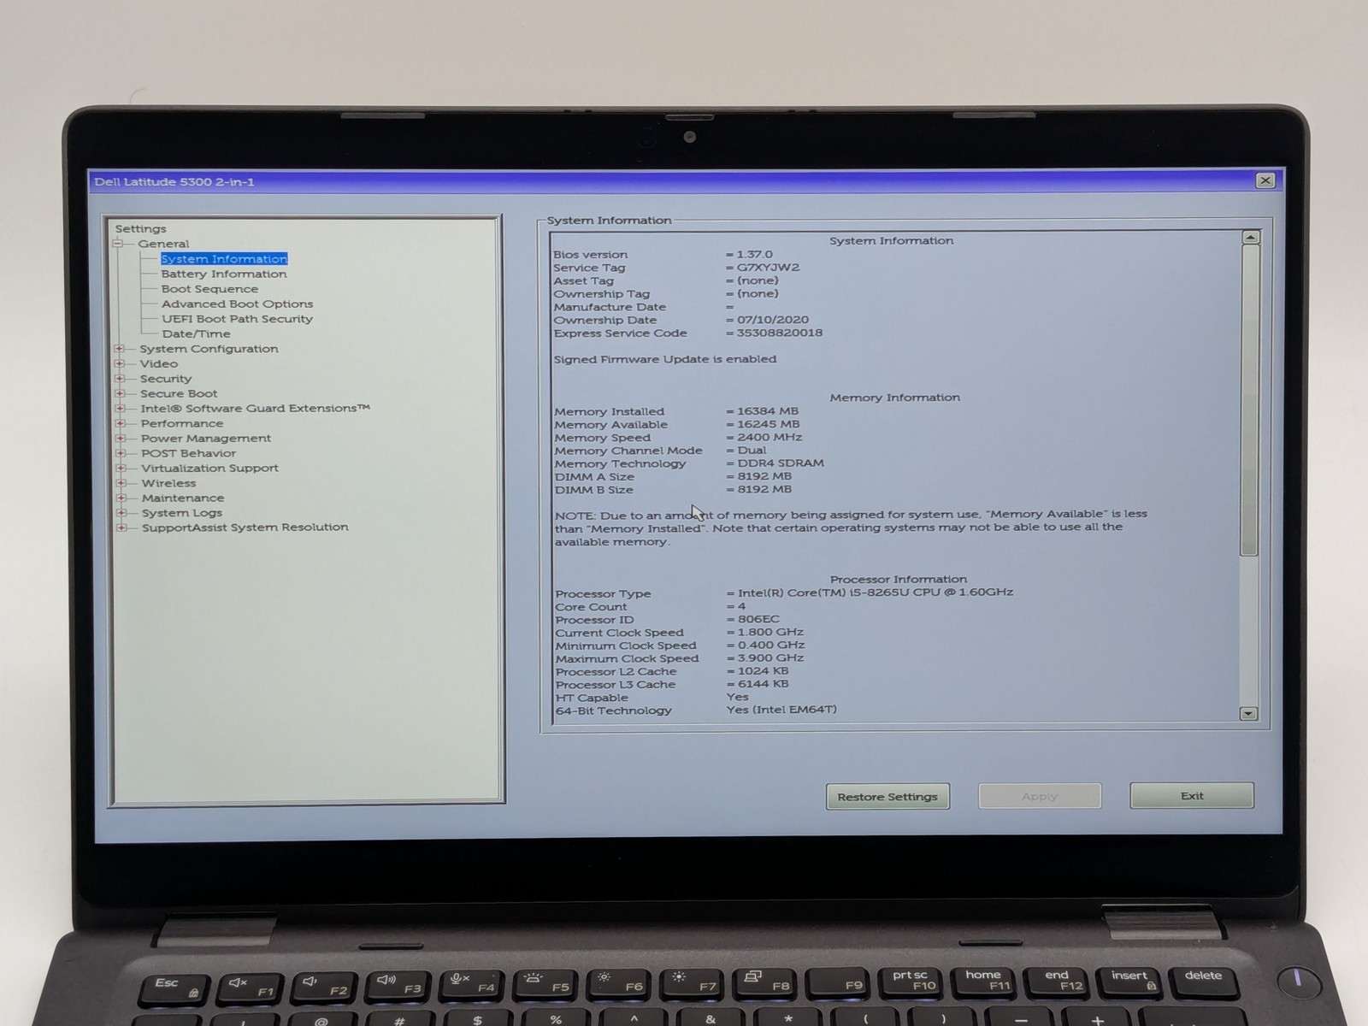1368x1026 pixels.
Task: Click DIMM A Size value 8192 MB
Action: pyautogui.click(x=764, y=476)
